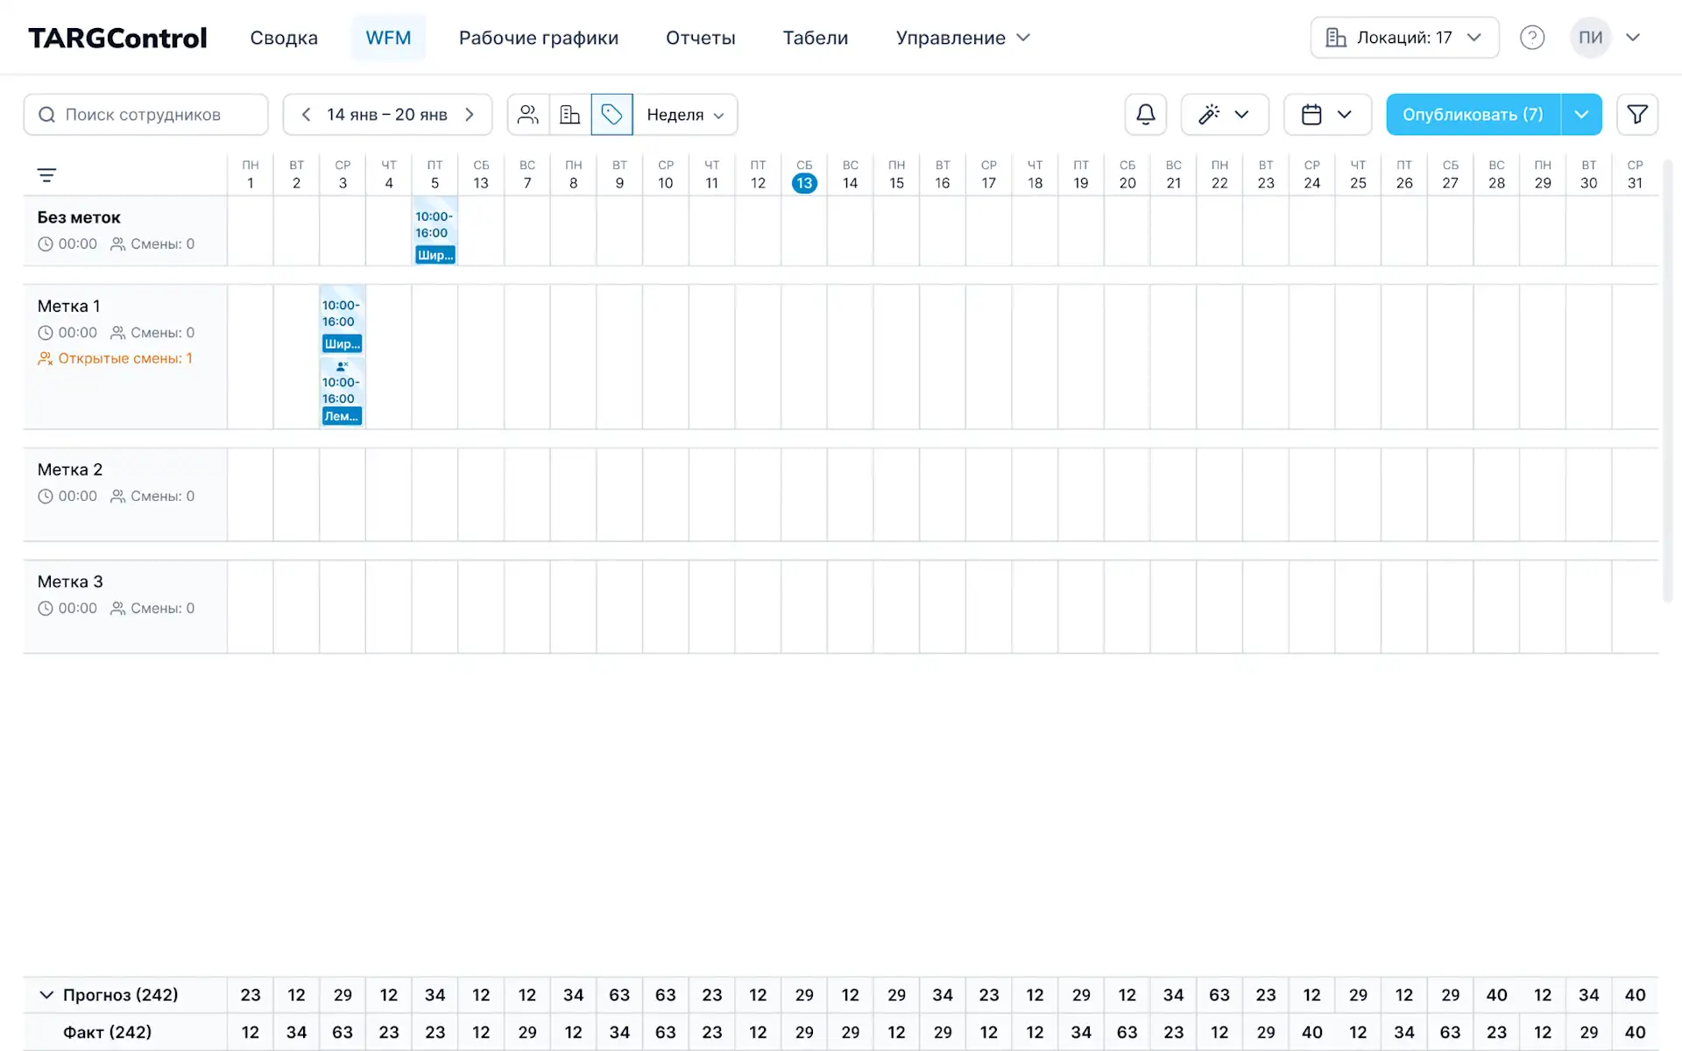Image resolution: width=1682 pixels, height=1051 pixels.
Task: Click the Поиск сотрудников search field
Action: [x=145, y=115]
